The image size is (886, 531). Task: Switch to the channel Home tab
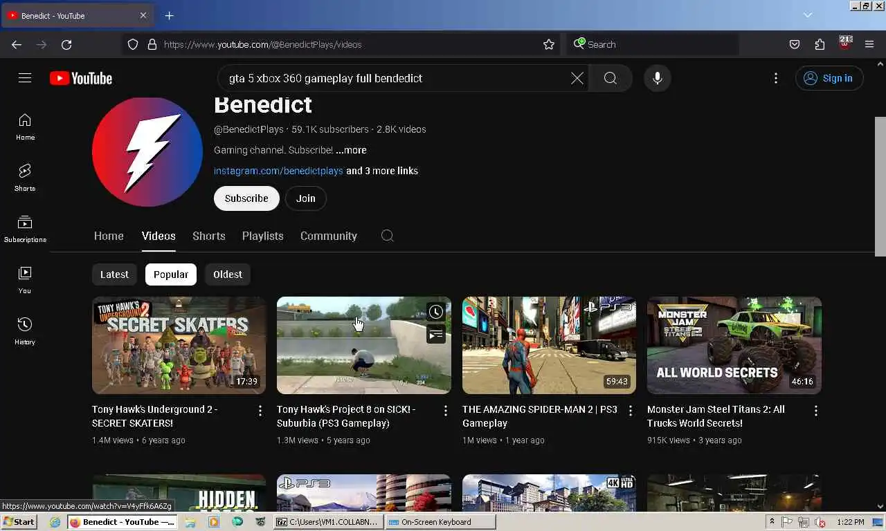tap(109, 236)
